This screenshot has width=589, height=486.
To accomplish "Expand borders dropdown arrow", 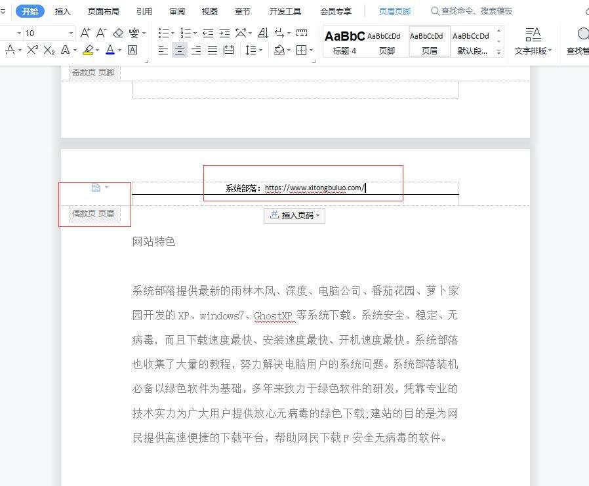I will [x=312, y=50].
